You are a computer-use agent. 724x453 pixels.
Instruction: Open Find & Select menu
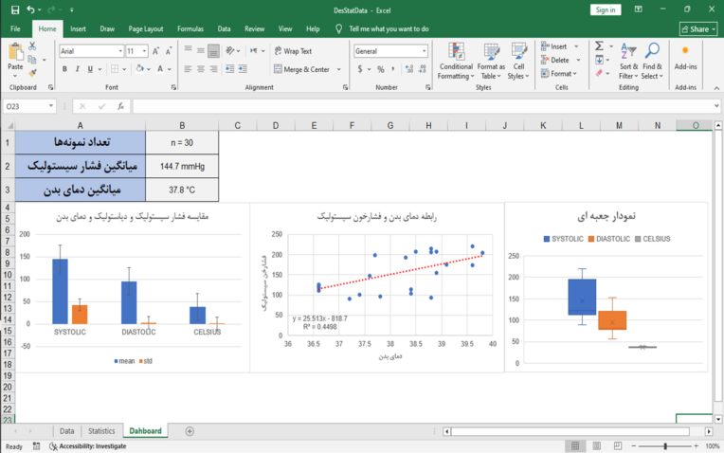[652, 62]
